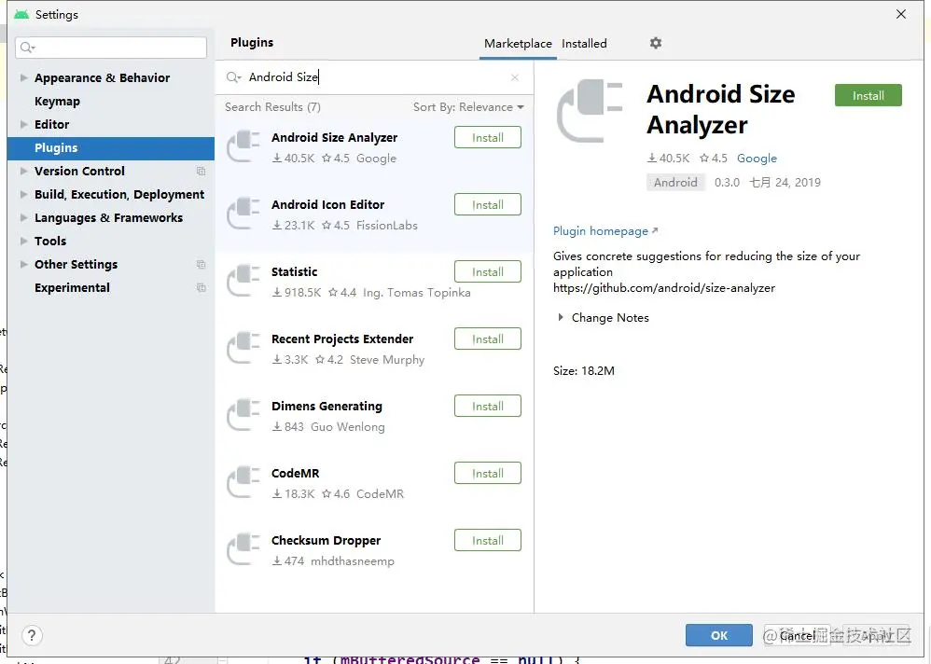
Task: Install Android Size Analyzer from list
Action: coord(488,138)
